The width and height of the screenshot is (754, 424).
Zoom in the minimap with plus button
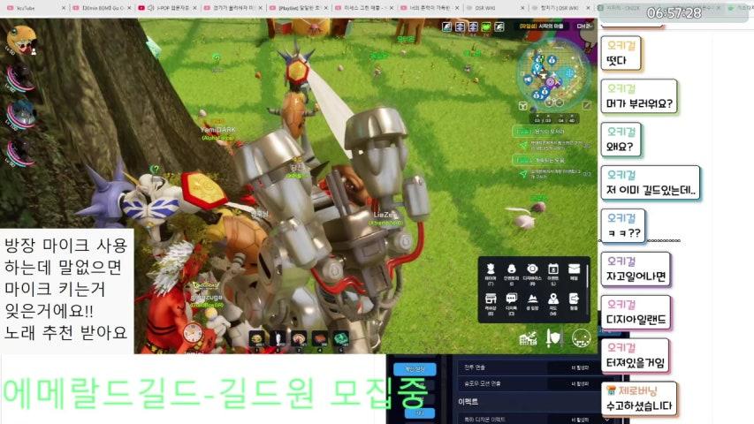[x=549, y=102]
